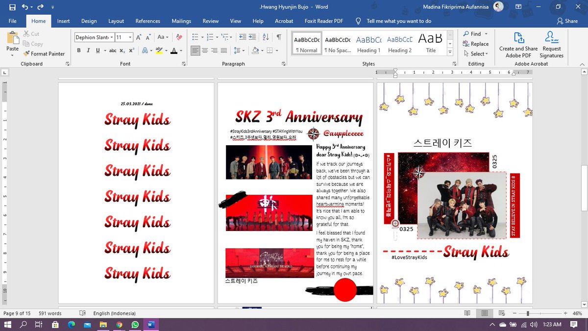Switch to the Design ribbon tab

pos(89,21)
